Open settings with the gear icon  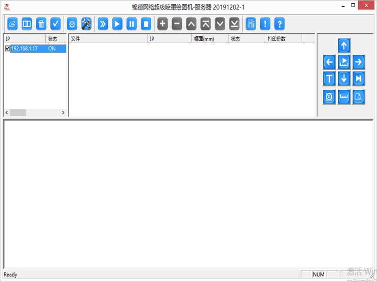click(72, 23)
